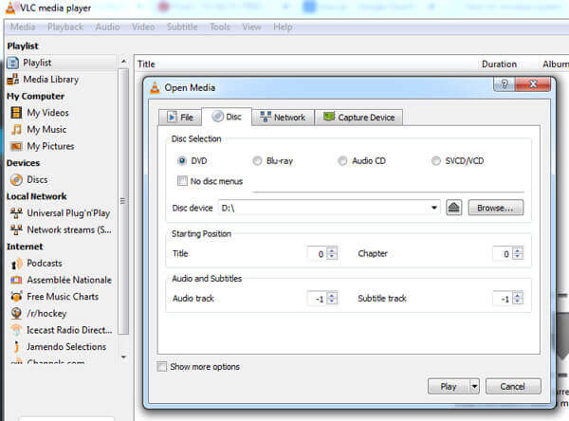
Task: Click the Chapter value field
Action: [x=503, y=254]
